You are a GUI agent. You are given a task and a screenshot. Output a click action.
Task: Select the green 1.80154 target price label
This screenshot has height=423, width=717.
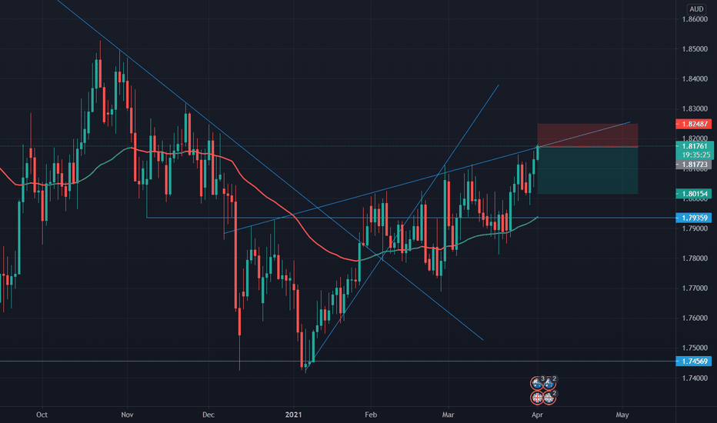click(694, 194)
